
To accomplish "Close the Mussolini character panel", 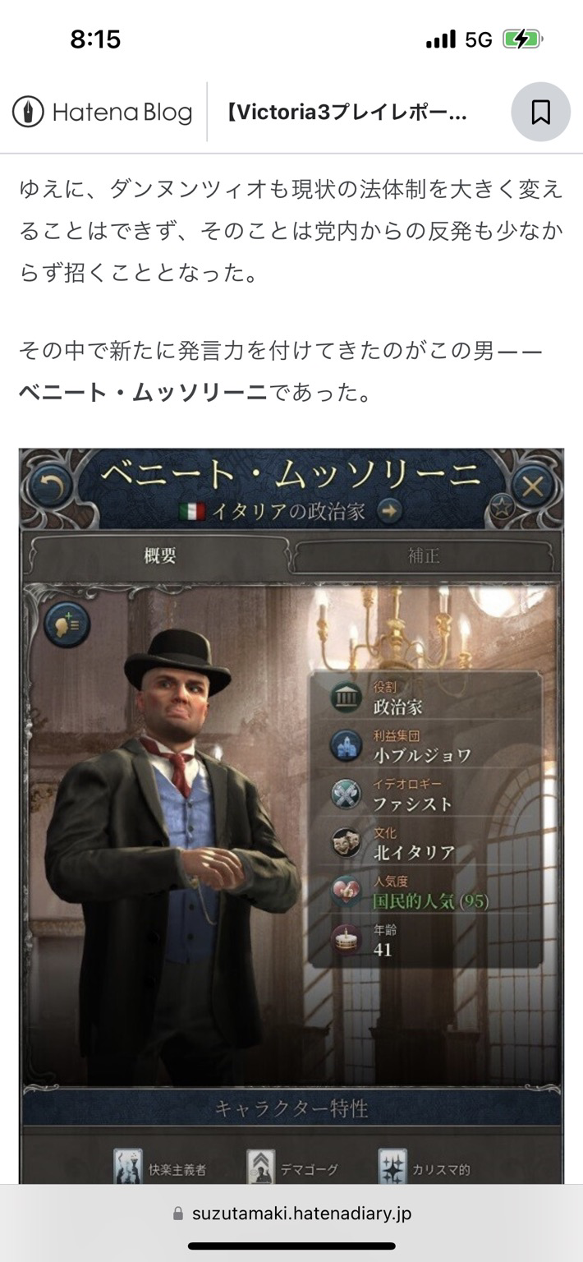I will click(532, 486).
